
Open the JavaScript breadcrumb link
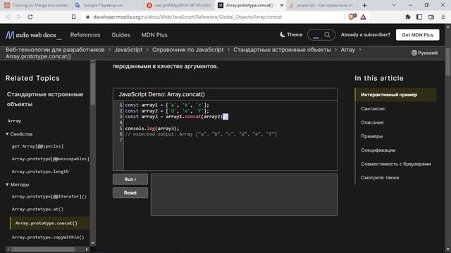pos(128,50)
